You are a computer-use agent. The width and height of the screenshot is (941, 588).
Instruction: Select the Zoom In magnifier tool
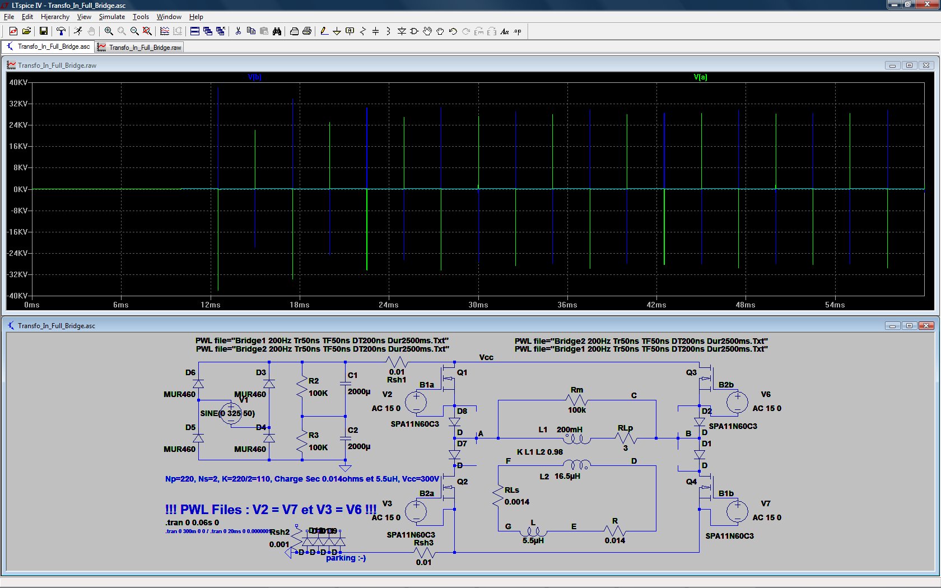109,31
